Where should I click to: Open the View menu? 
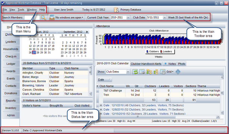coord(12,10)
